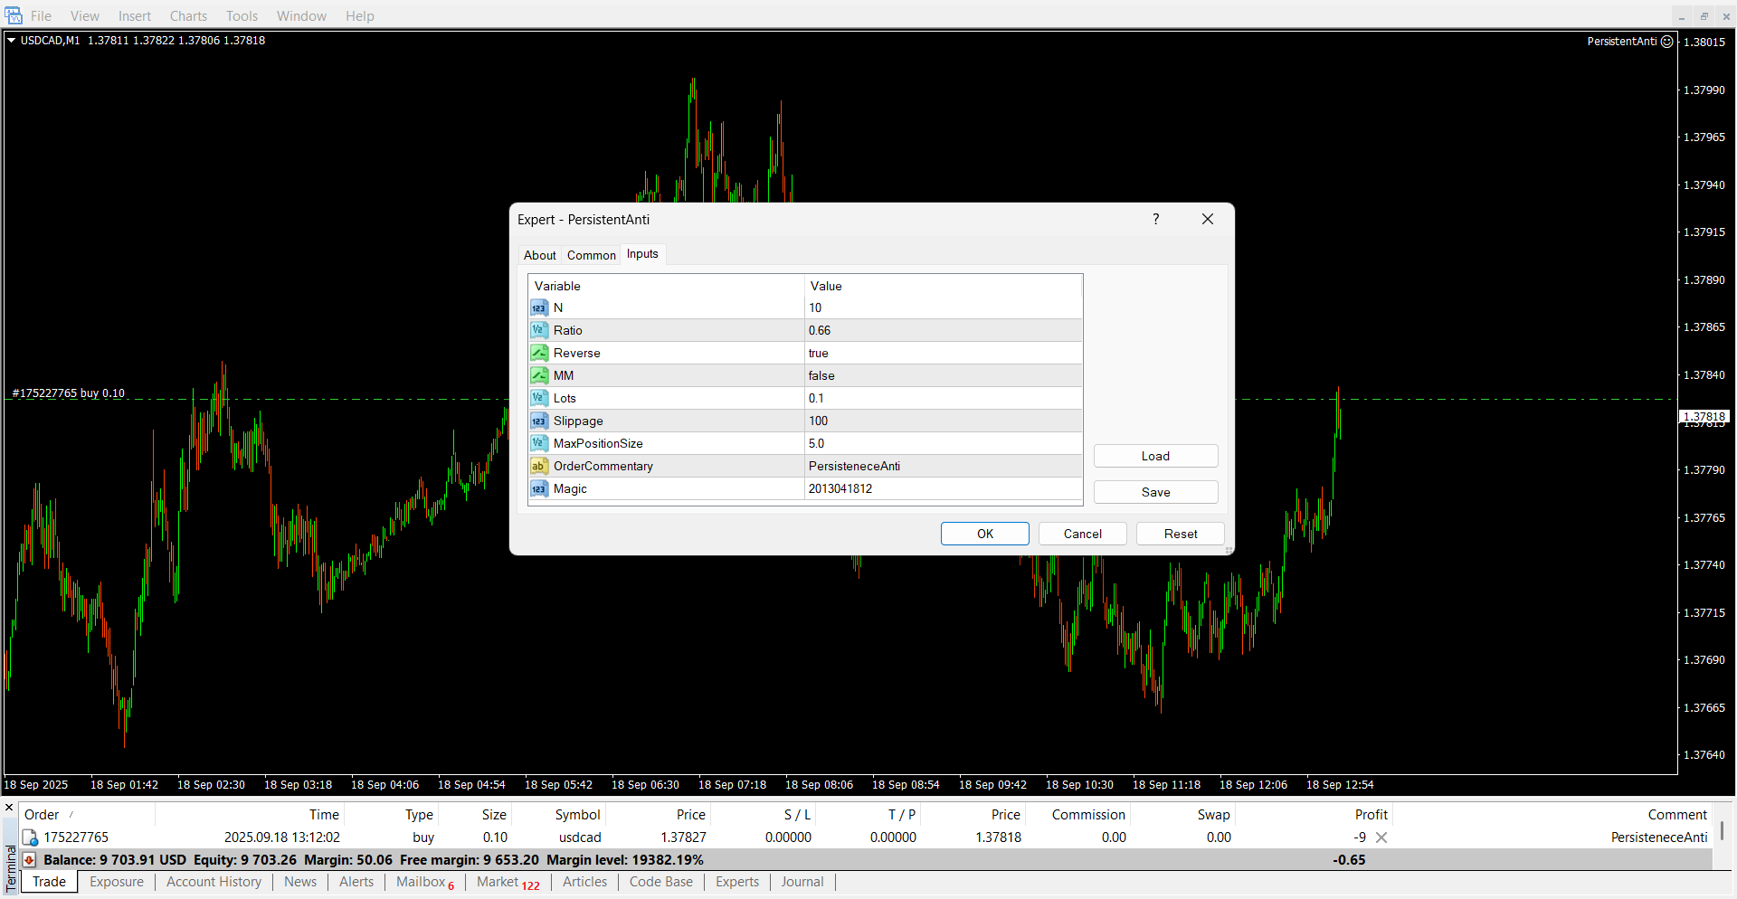Sort by the Order column header
Viewport: 1737px width, 899px height.
(42, 815)
